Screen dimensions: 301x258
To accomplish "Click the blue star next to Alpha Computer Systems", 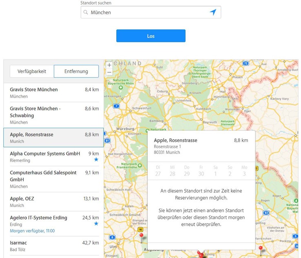I will tap(96, 160).
